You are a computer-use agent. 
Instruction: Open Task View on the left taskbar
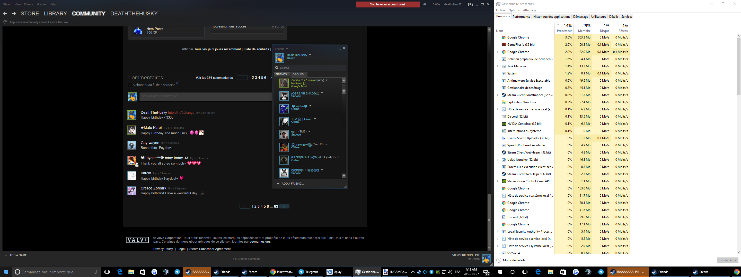tap(107, 272)
